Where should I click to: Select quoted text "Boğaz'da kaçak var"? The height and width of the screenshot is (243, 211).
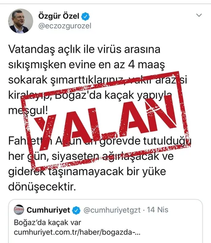pos(47,223)
